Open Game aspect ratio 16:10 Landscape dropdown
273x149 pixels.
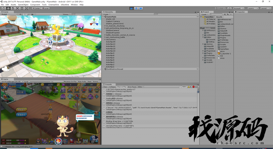12,82
